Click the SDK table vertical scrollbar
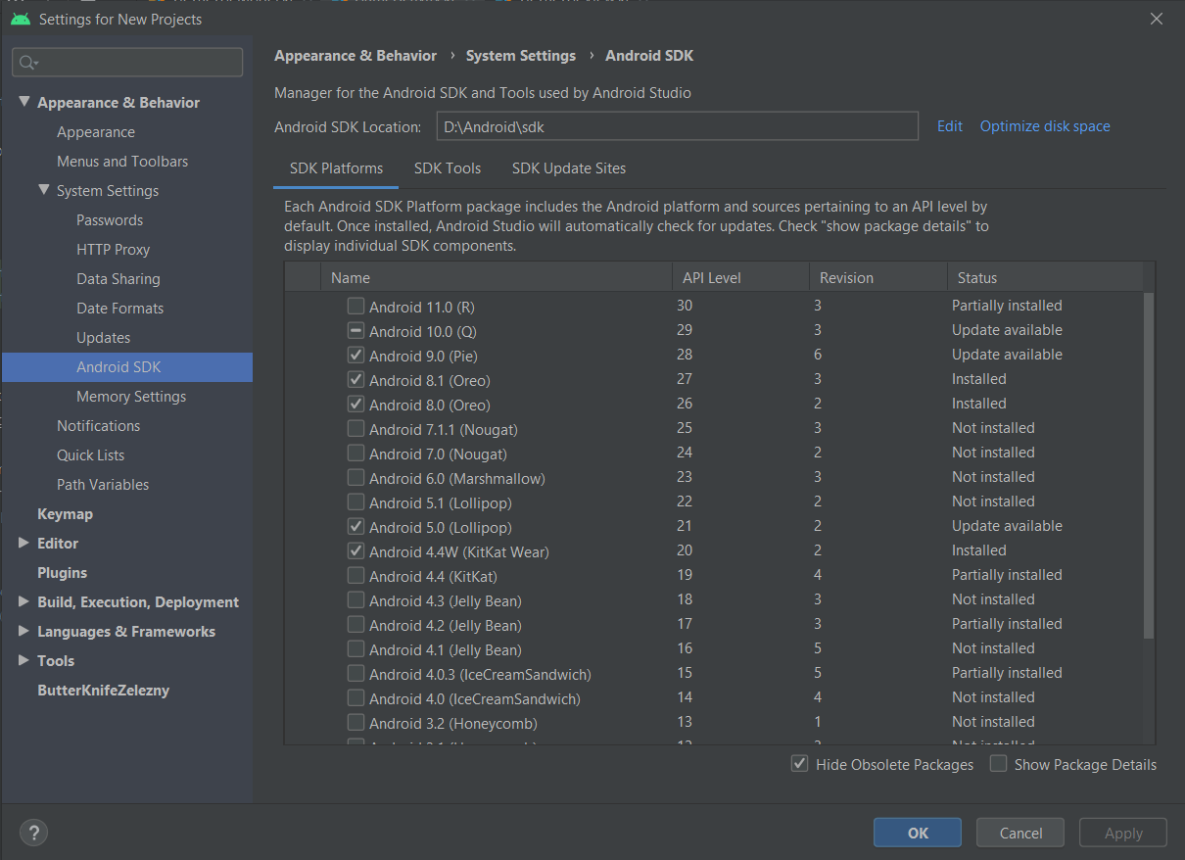Screen dimensions: 1185x860 [x=1149, y=465]
